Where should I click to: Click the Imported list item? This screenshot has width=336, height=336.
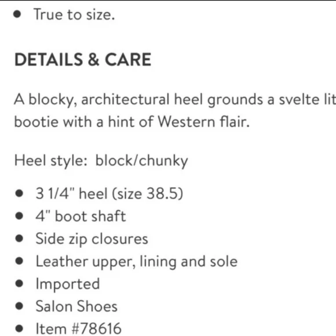click(x=68, y=284)
